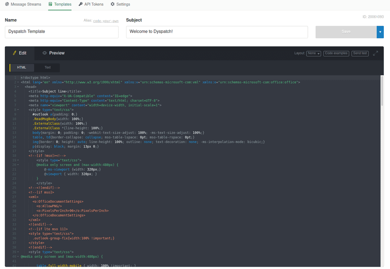Focus the Subject field with Welcome to Dyspatch!
The image size is (390, 269).
pyautogui.click(x=217, y=32)
